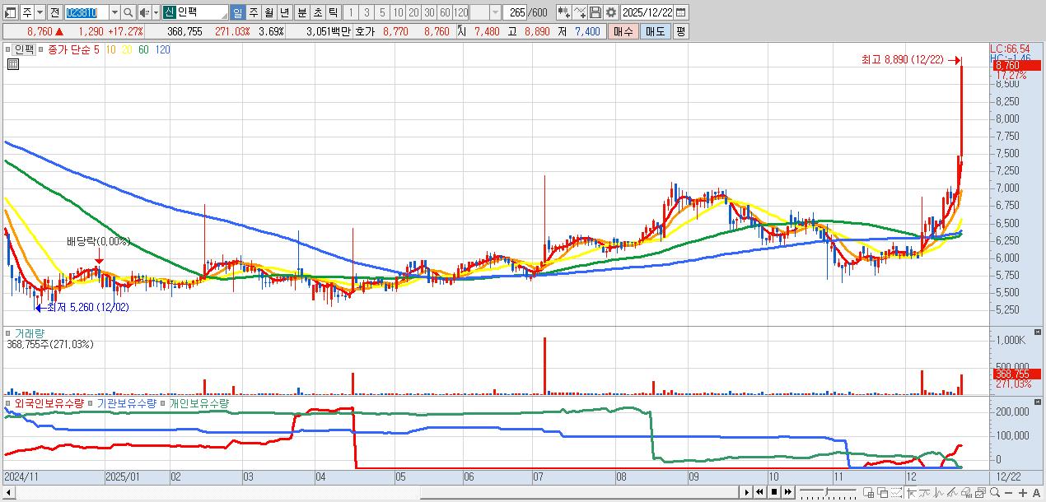Click the trend line drawing tool icon
This screenshot has height=502, width=1046.
click(925, 493)
